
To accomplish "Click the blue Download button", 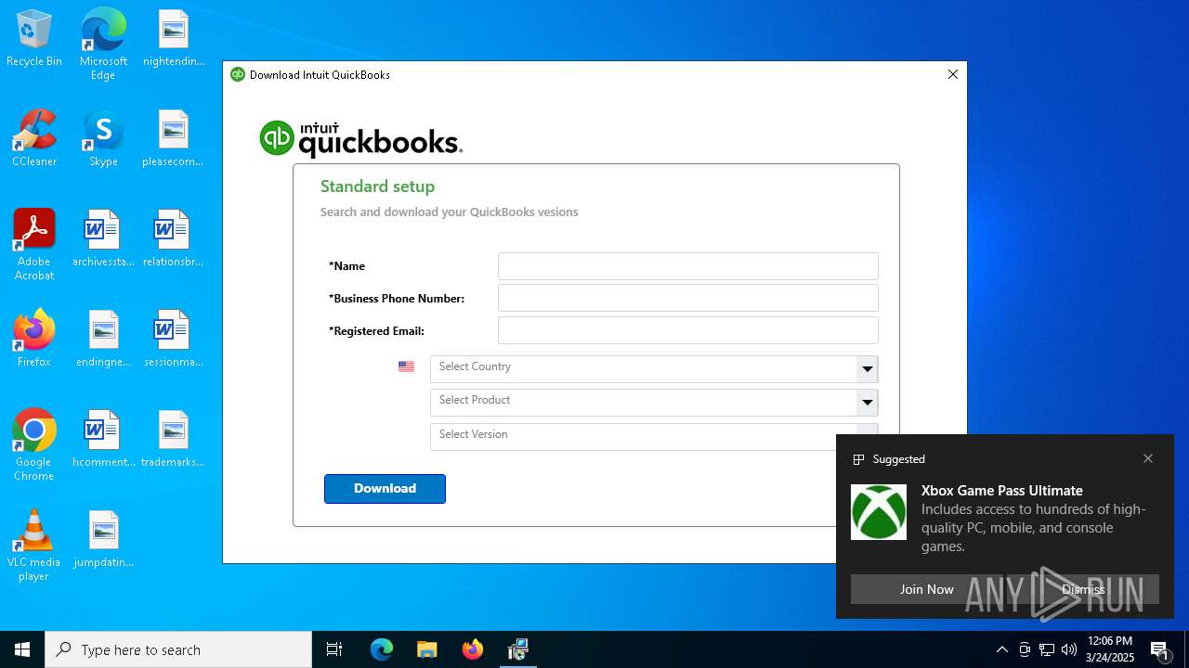I will tap(385, 489).
